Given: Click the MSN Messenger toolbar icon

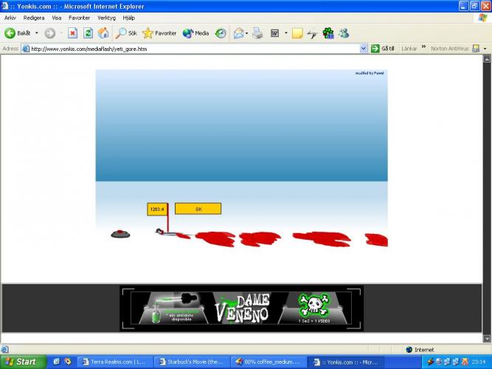Looking at the screenshot, I should [344, 33].
